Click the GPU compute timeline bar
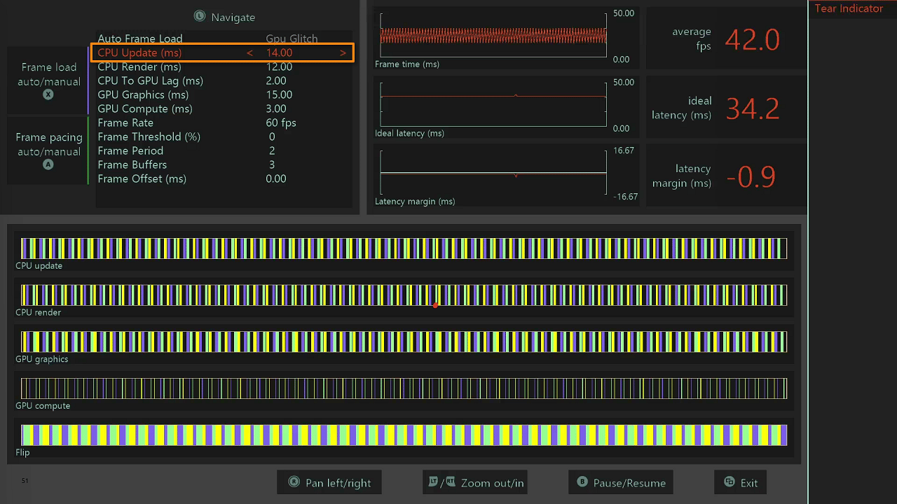897x504 pixels. (404, 388)
